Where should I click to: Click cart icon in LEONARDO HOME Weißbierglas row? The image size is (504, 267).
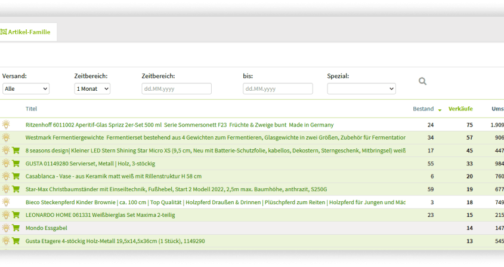click(16, 215)
